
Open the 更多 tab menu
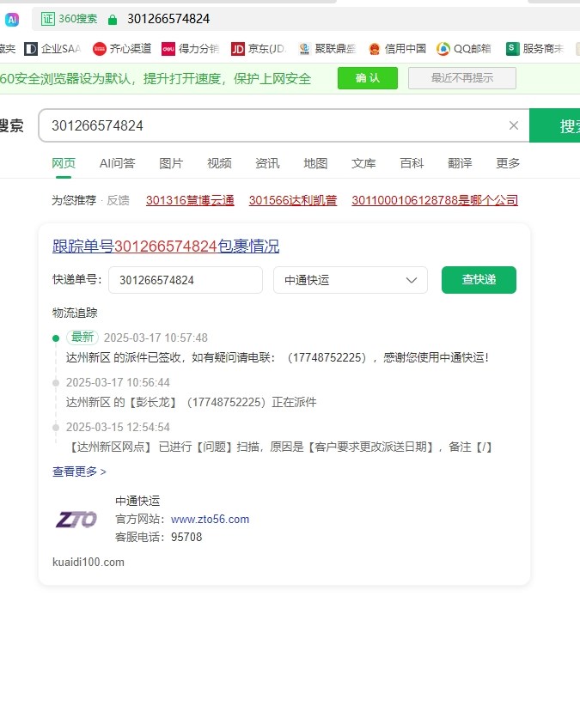(508, 163)
